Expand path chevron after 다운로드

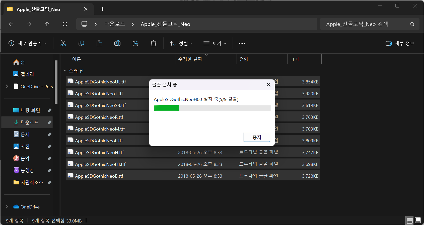coord(133,24)
